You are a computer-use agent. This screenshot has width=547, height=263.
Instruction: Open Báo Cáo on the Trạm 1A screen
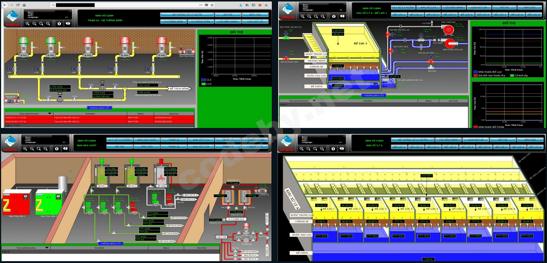coord(255,15)
